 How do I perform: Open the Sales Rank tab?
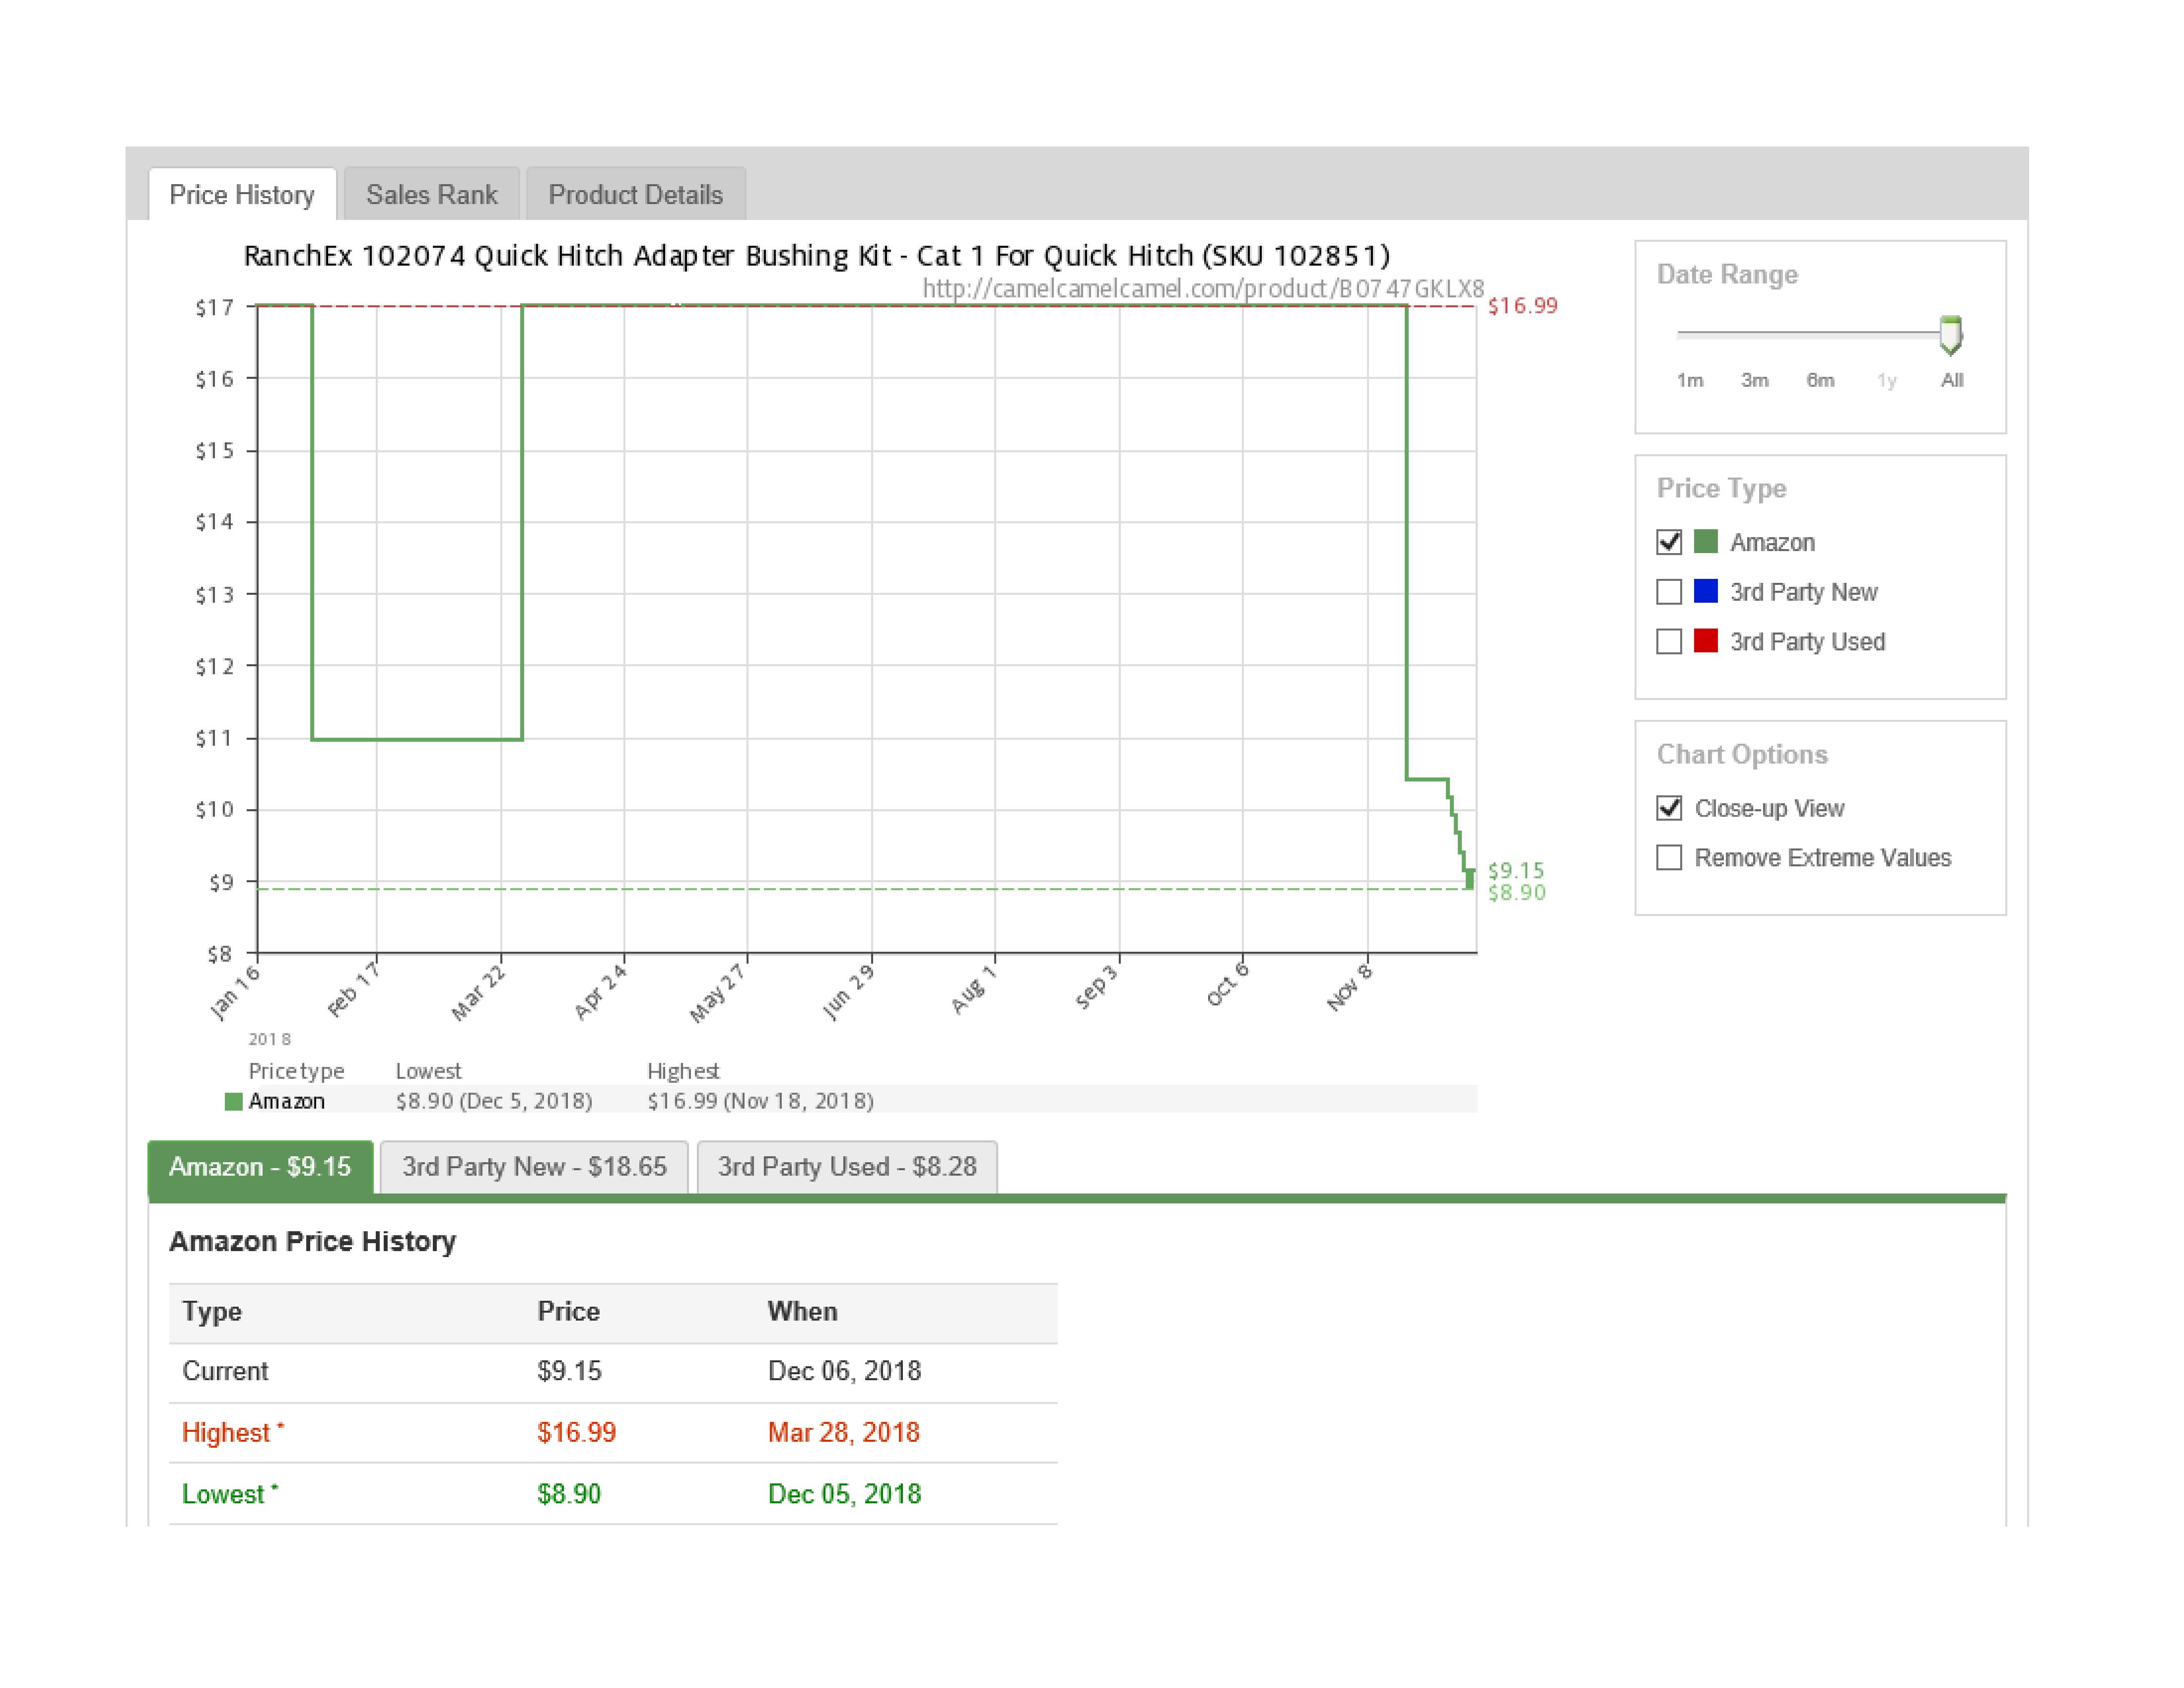tap(431, 194)
